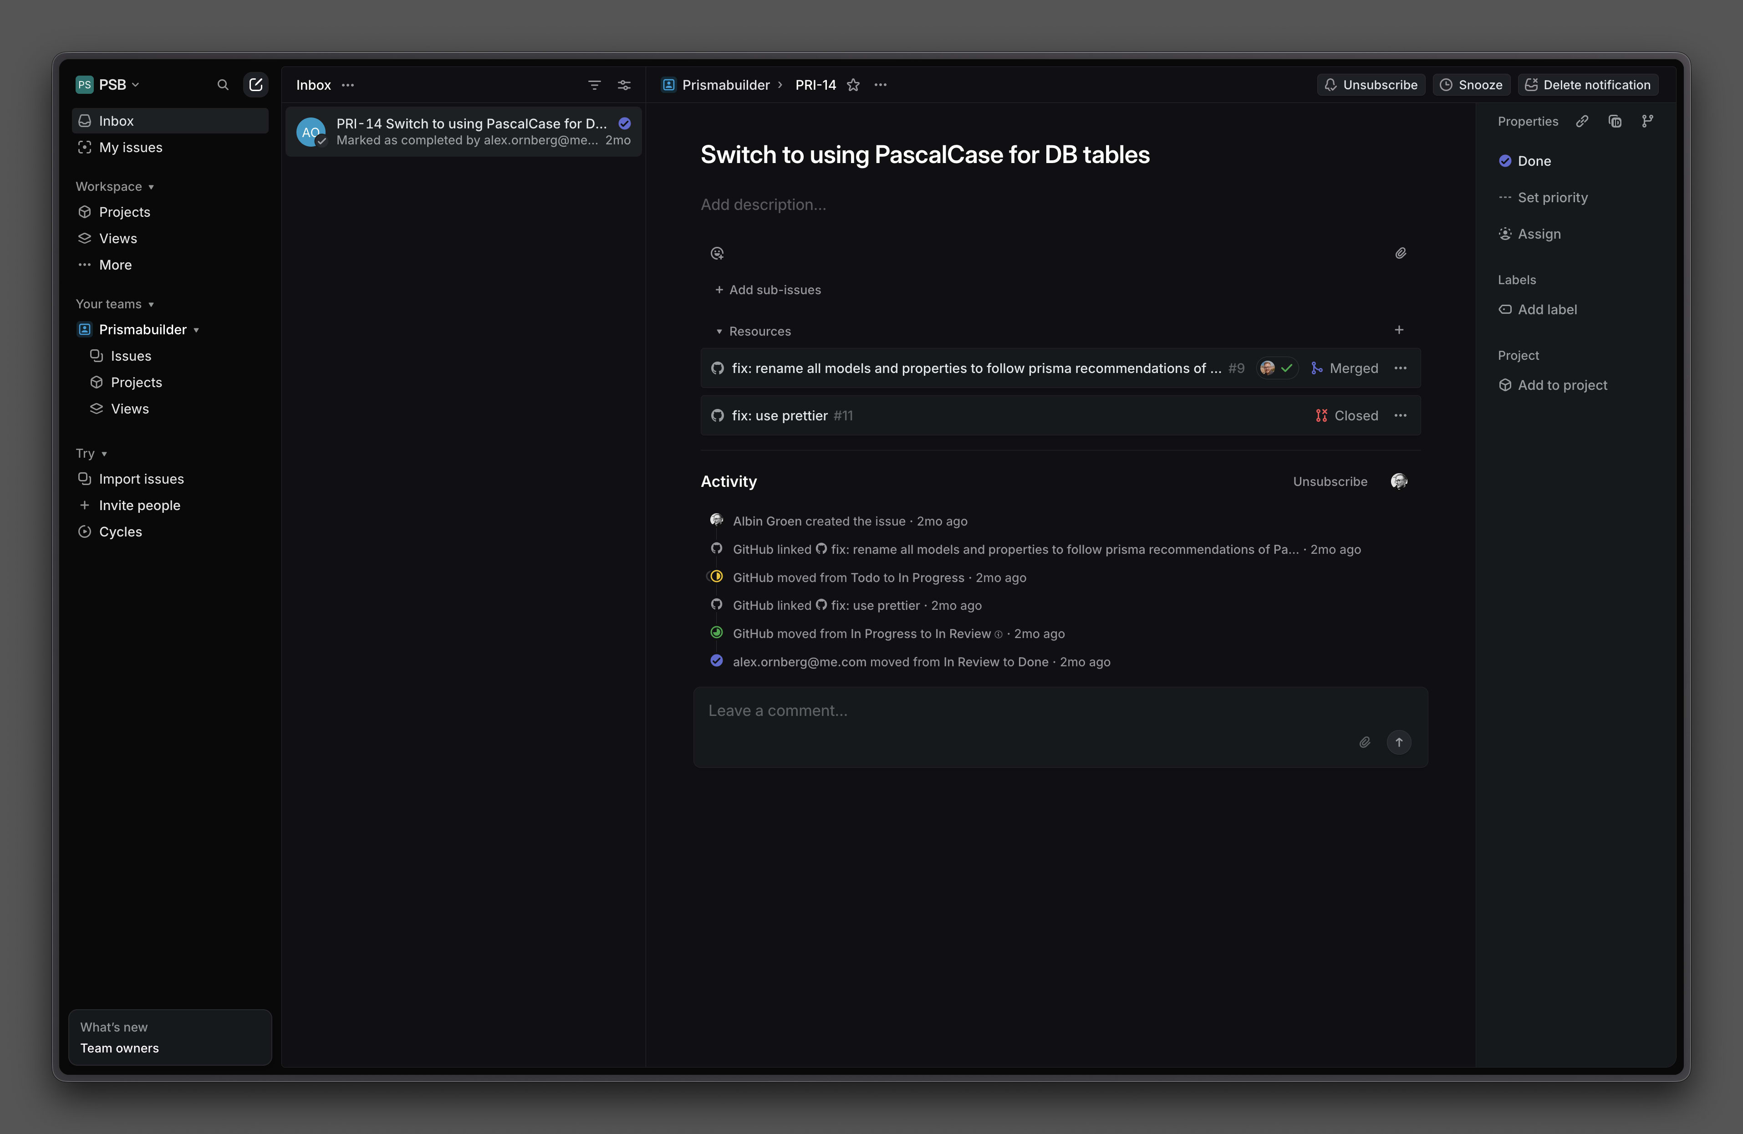The image size is (1743, 1134).
Task: Open My issues in sidebar
Action: 130,147
